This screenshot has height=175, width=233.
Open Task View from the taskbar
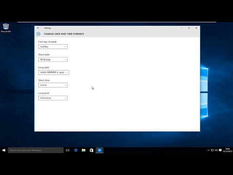tap(67, 150)
